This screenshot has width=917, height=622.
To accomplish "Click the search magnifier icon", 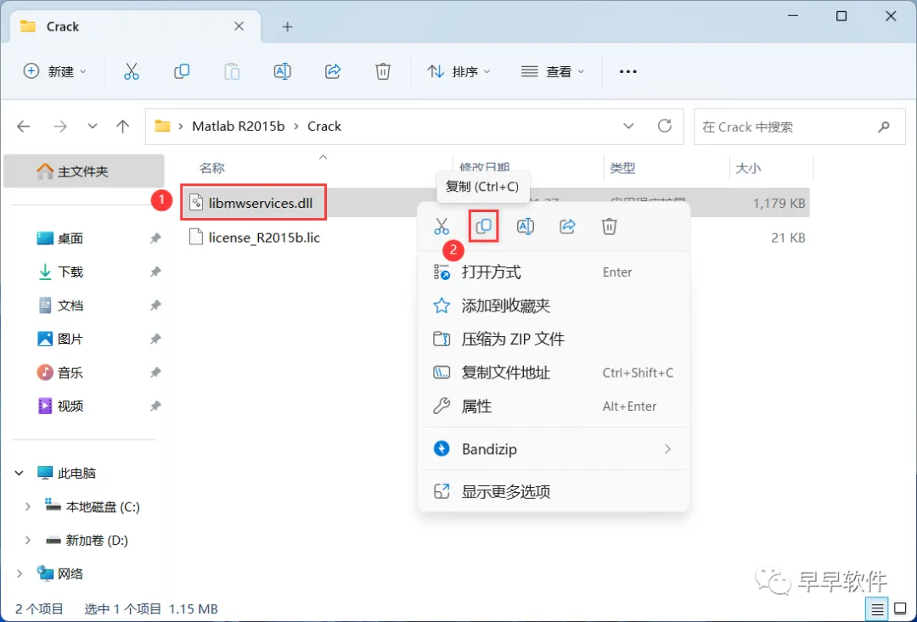I will coord(884,126).
